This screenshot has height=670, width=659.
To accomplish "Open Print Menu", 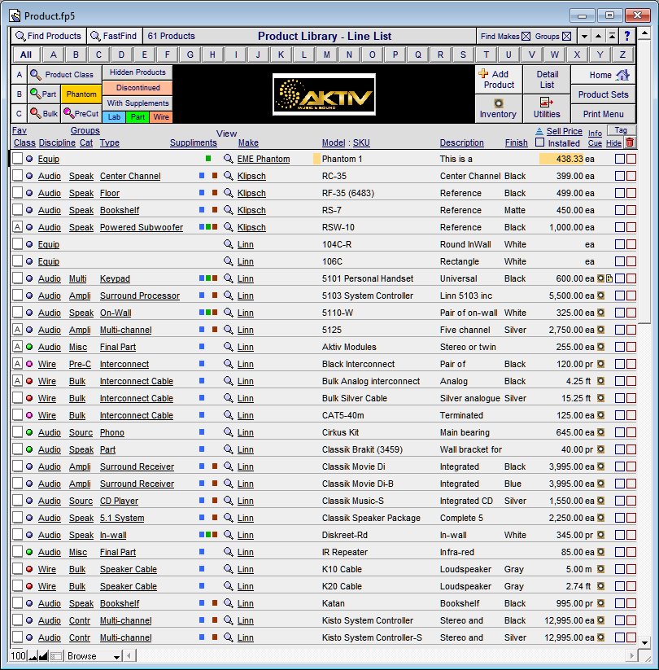I will [x=603, y=114].
